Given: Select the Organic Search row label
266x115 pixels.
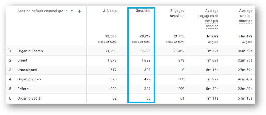Looking at the screenshot, I should coord(30,51).
